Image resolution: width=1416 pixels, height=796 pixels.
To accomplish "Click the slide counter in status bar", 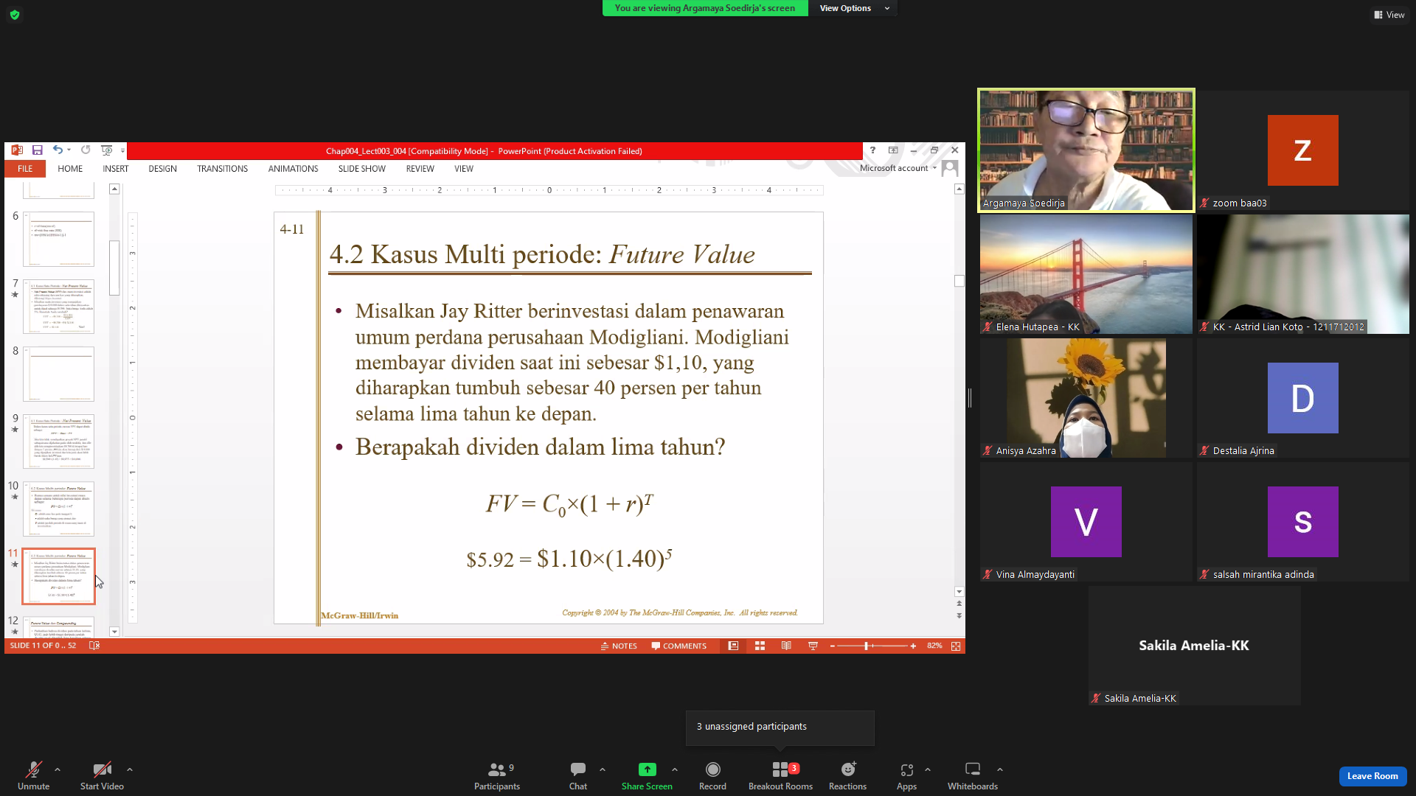I will 43,646.
